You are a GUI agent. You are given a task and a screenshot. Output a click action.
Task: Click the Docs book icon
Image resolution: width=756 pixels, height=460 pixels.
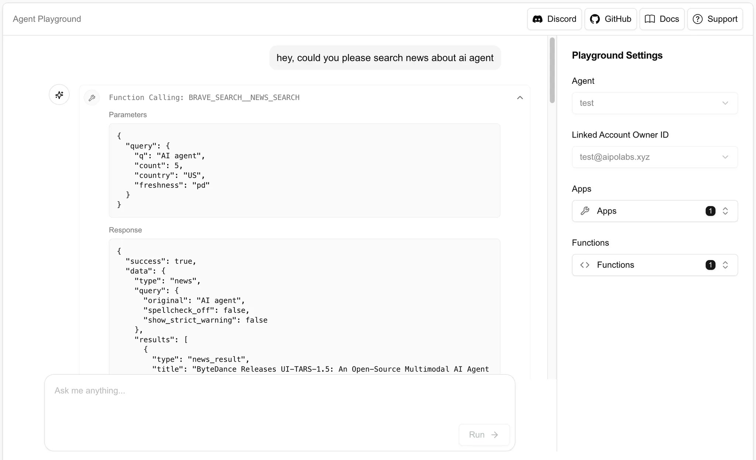pyautogui.click(x=650, y=19)
